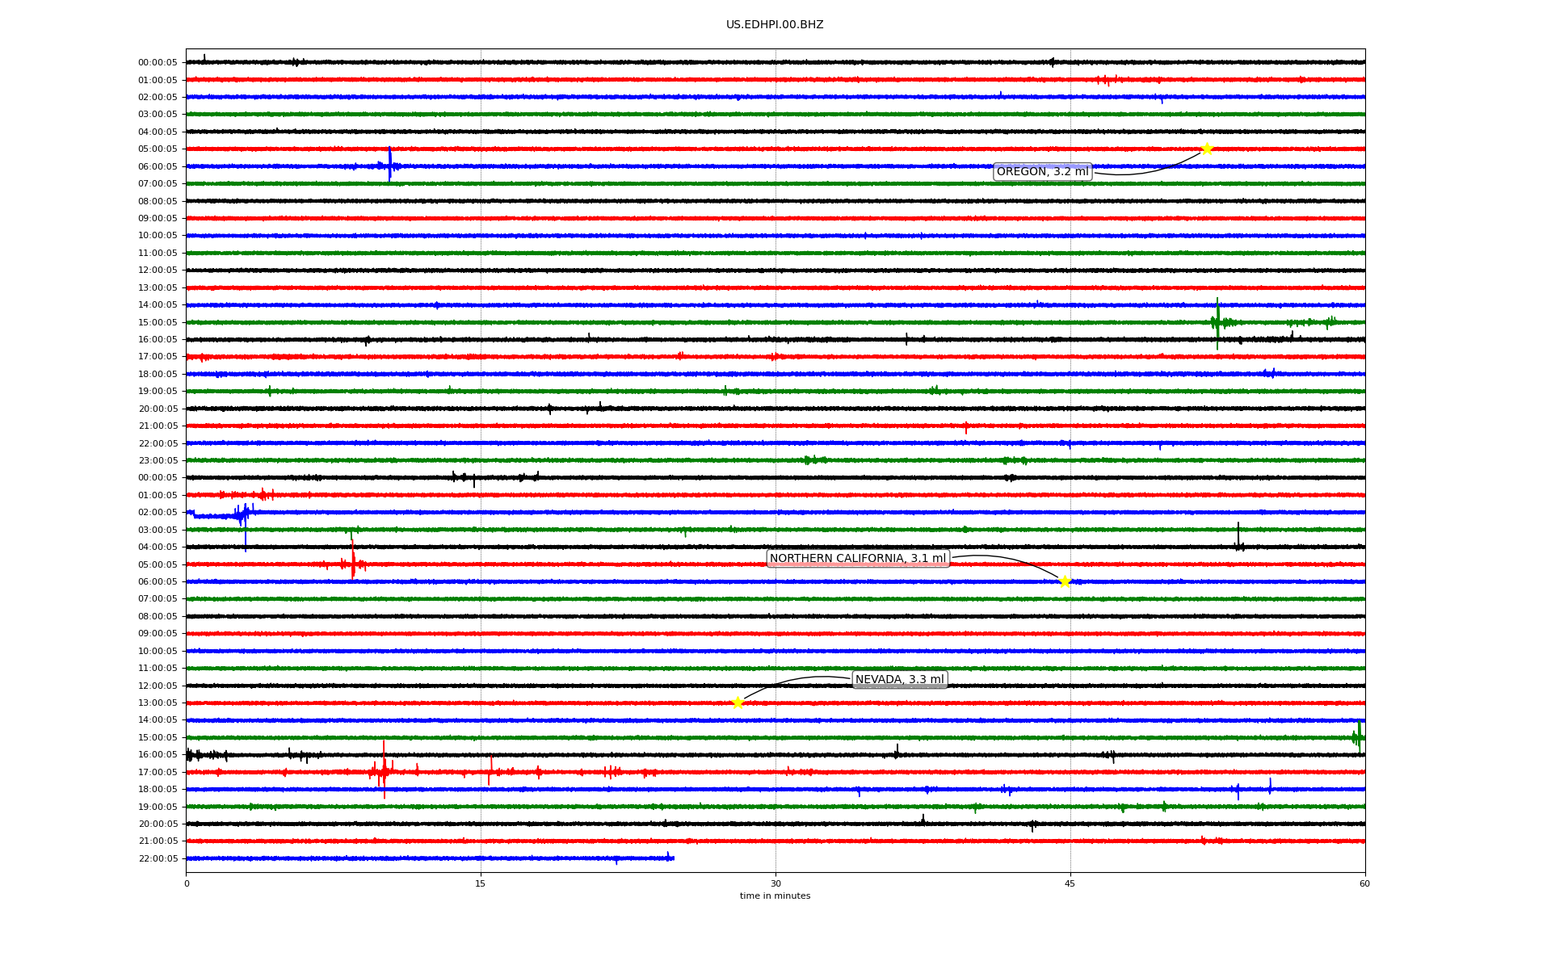Click the Nevada earthquake star marker
1551x969 pixels.
pyautogui.click(x=738, y=703)
